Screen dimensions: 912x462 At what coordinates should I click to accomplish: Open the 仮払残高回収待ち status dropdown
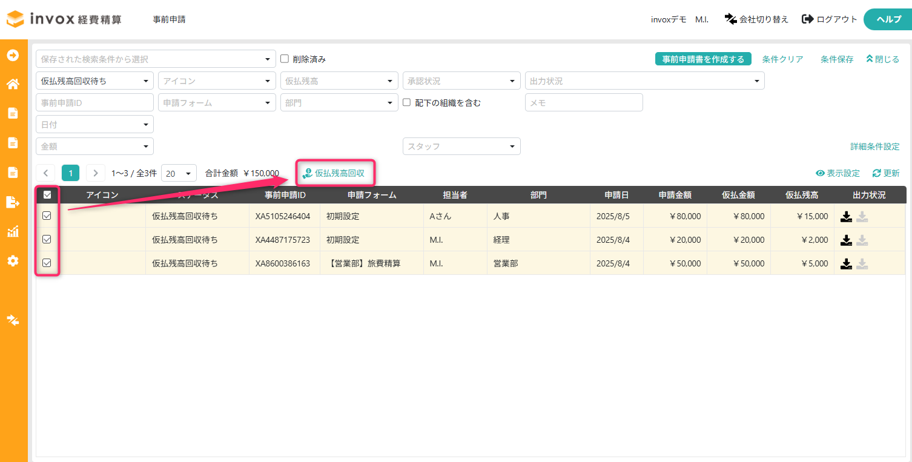(94, 81)
